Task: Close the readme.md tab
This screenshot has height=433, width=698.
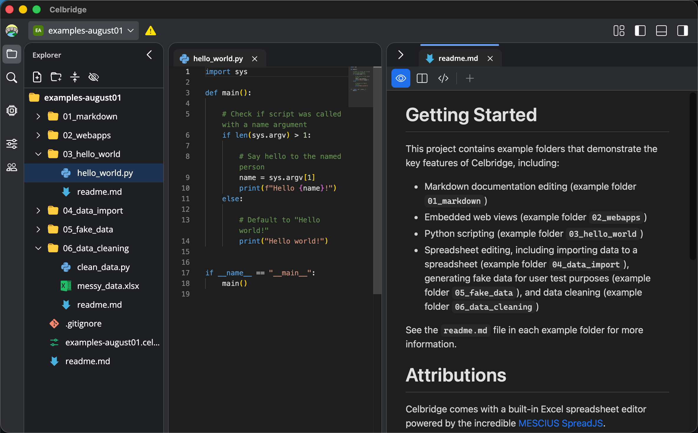Action: pyautogui.click(x=490, y=59)
